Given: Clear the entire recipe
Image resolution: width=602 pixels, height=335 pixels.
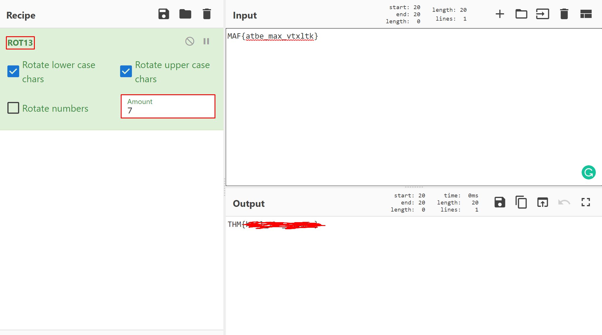Looking at the screenshot, I should click(x=207, y=14).
